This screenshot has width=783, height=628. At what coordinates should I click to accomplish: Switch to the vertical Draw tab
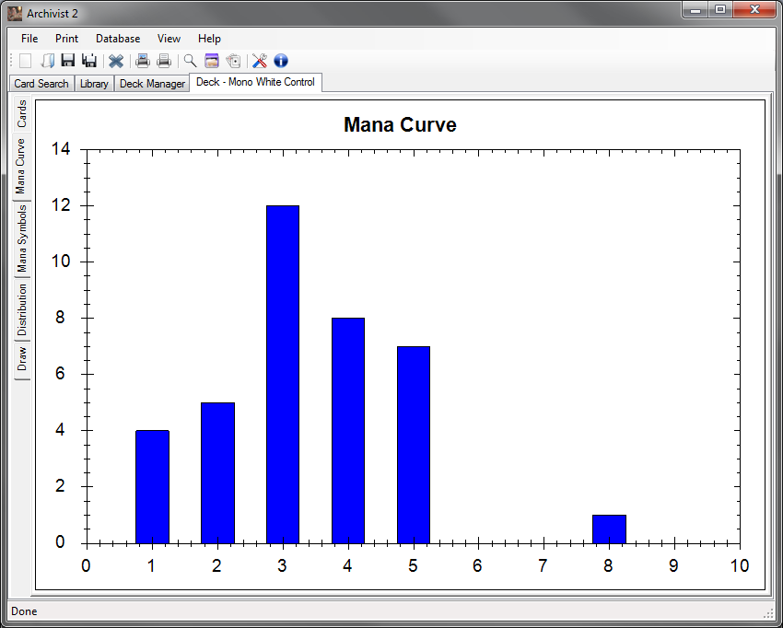pos(21,360)
